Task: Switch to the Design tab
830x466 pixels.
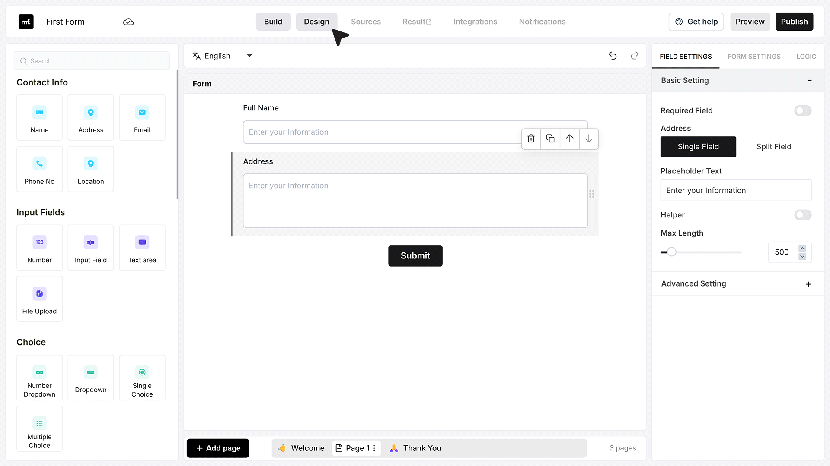Action: pos(316,22)
